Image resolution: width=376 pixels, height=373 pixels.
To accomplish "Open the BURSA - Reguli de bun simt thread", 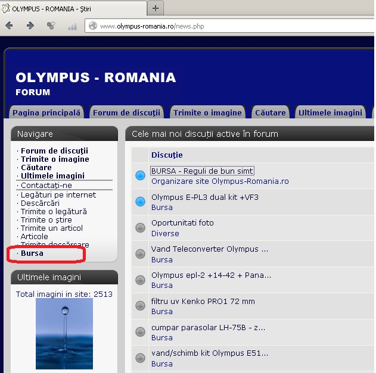I will click(x=202, y=171).
